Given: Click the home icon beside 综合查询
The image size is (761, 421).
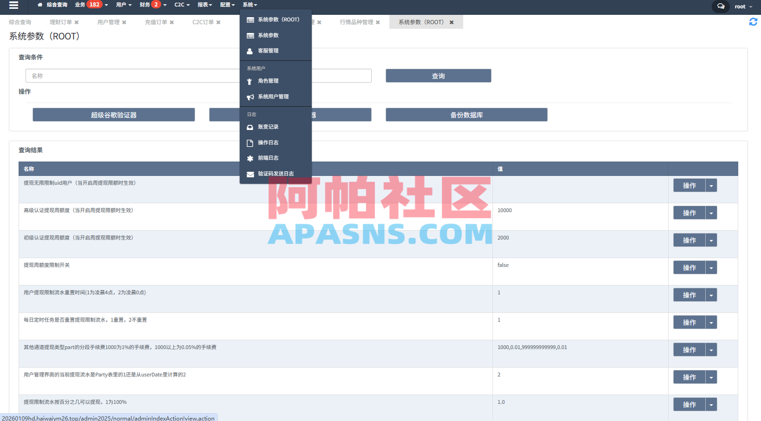Looking at the screenshot, I should 40,5.
